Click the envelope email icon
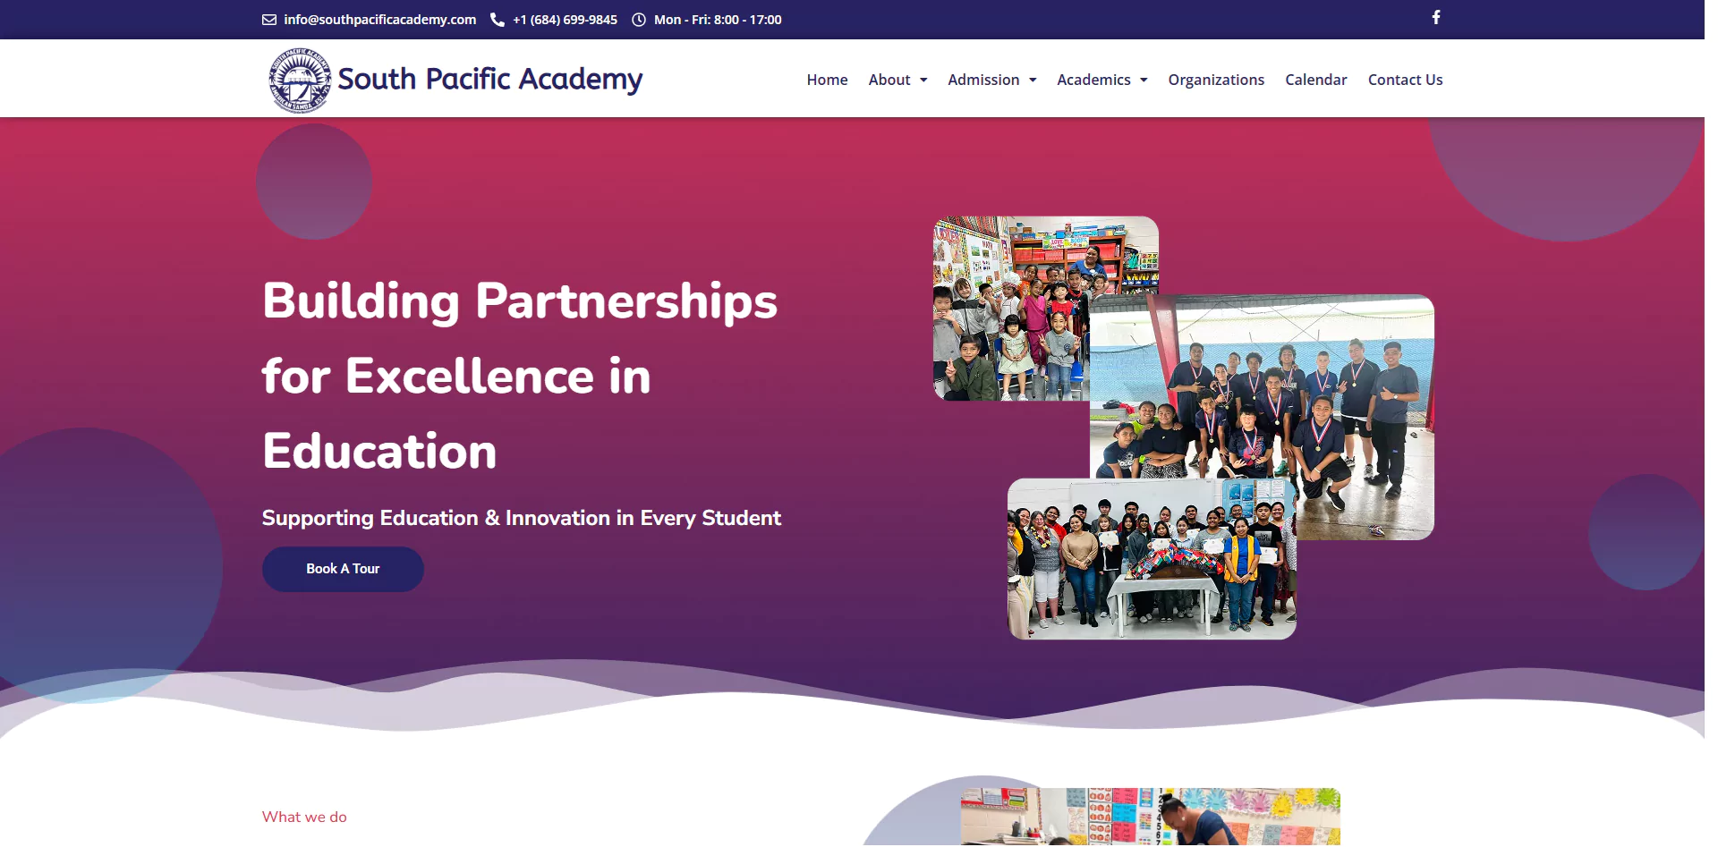1718x847 pixels. coord(268,20)
